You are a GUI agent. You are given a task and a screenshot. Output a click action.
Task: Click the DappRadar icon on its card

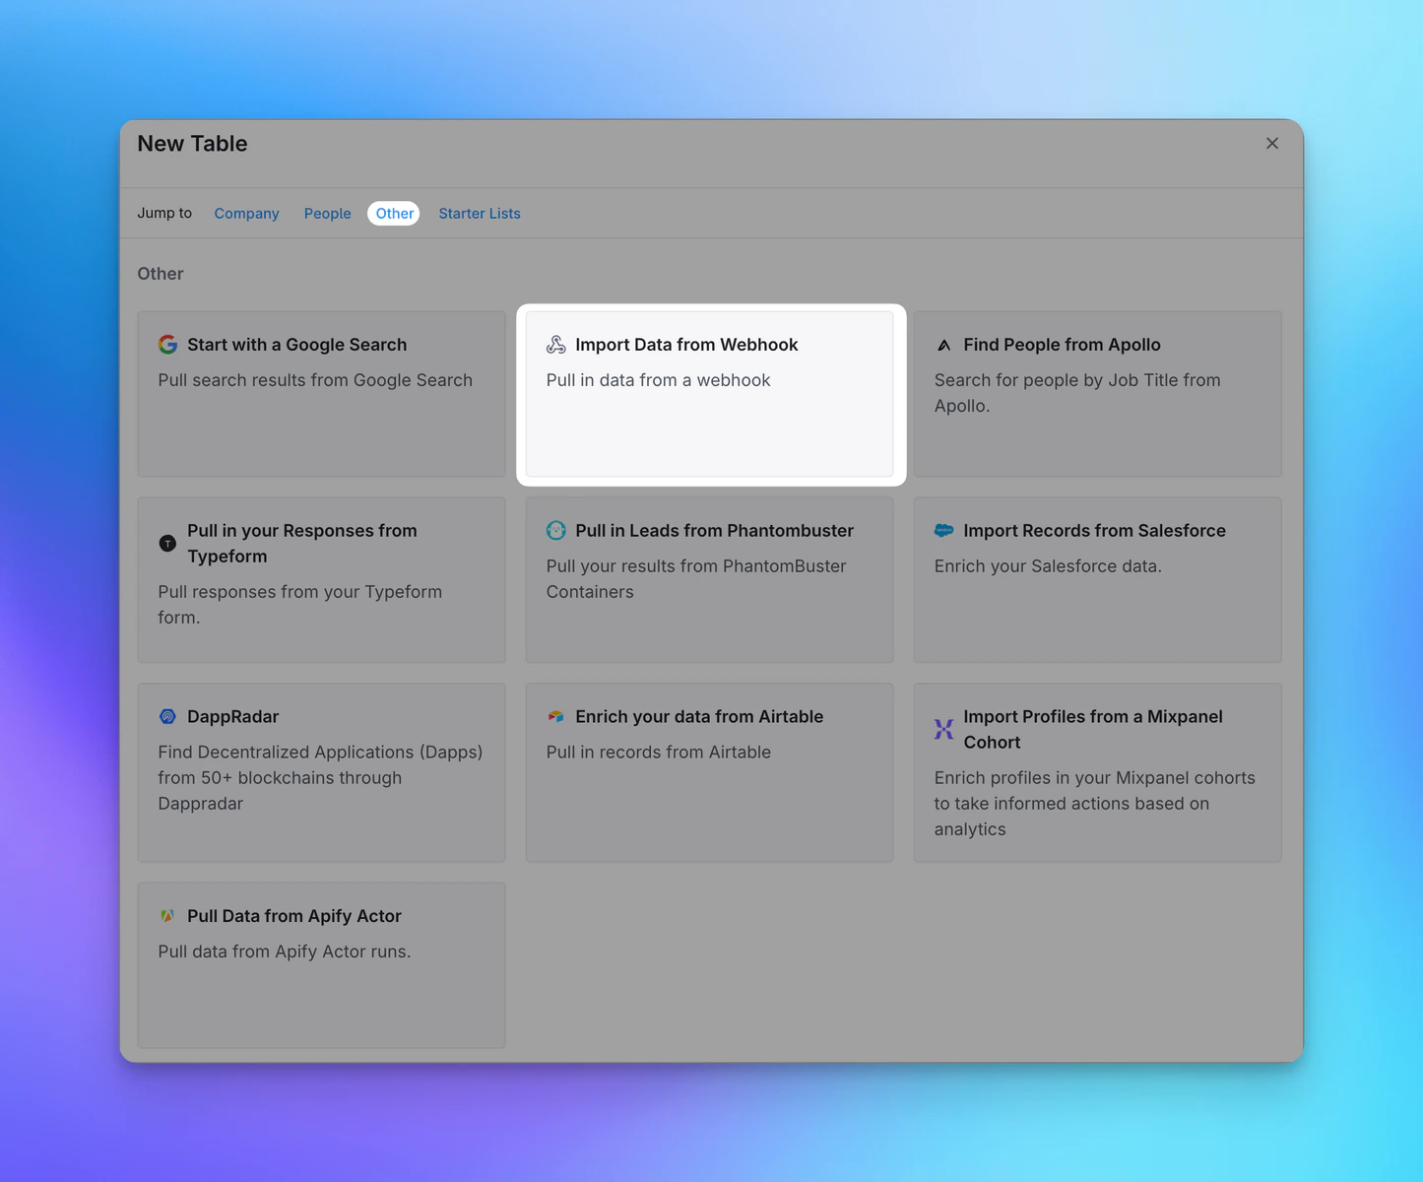pos(167,717)
